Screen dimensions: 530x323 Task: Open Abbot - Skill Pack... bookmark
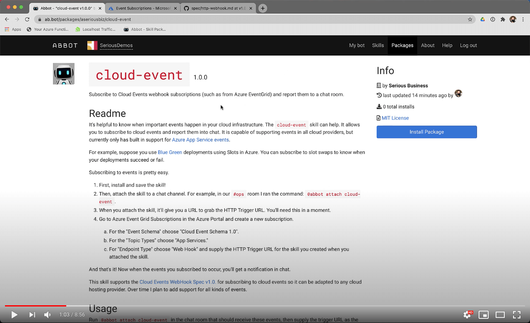(x=145, y=29)
